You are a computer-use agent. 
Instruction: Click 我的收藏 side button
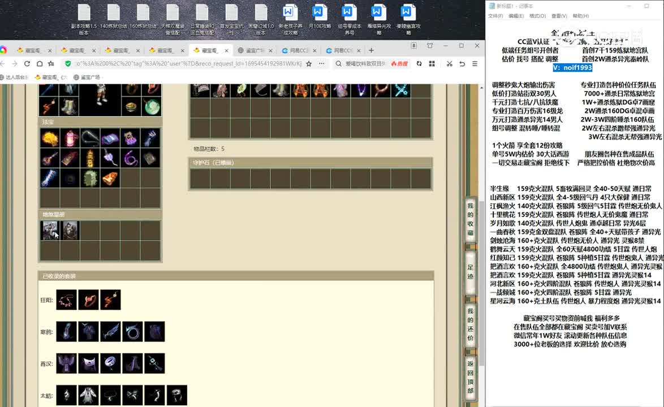pyautogui.click(x=471, y=219)
